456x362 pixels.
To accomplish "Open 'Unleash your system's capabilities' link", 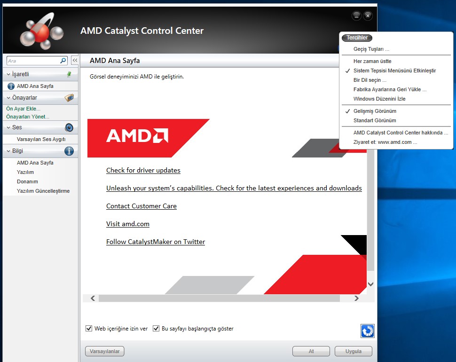I will (x=234, y=188).
